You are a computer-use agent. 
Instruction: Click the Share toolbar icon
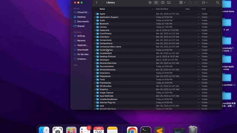coord(190,3)
